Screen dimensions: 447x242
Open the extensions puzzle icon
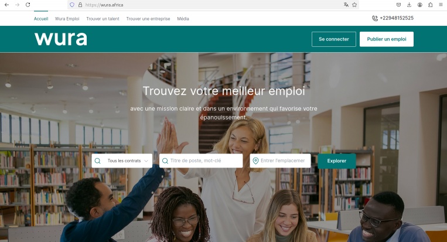pyautogui.click(x=430, y=5)
